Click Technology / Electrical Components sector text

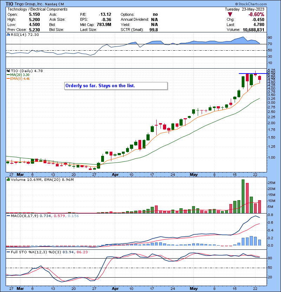(37, 9)
